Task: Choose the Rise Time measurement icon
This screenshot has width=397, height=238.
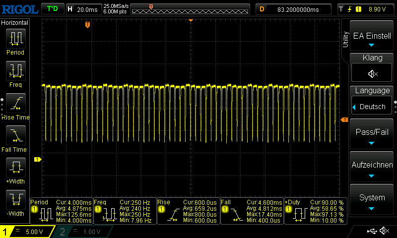Action: point(15,103)
